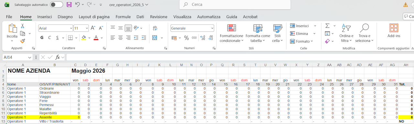Increase the decimal places
Viewport: 414px width, 124px height.
point(203,38)
